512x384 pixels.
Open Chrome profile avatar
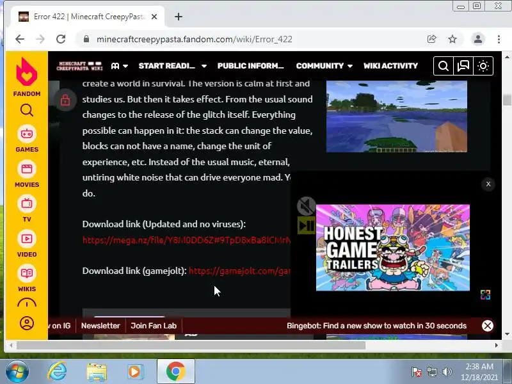[478, 39]
